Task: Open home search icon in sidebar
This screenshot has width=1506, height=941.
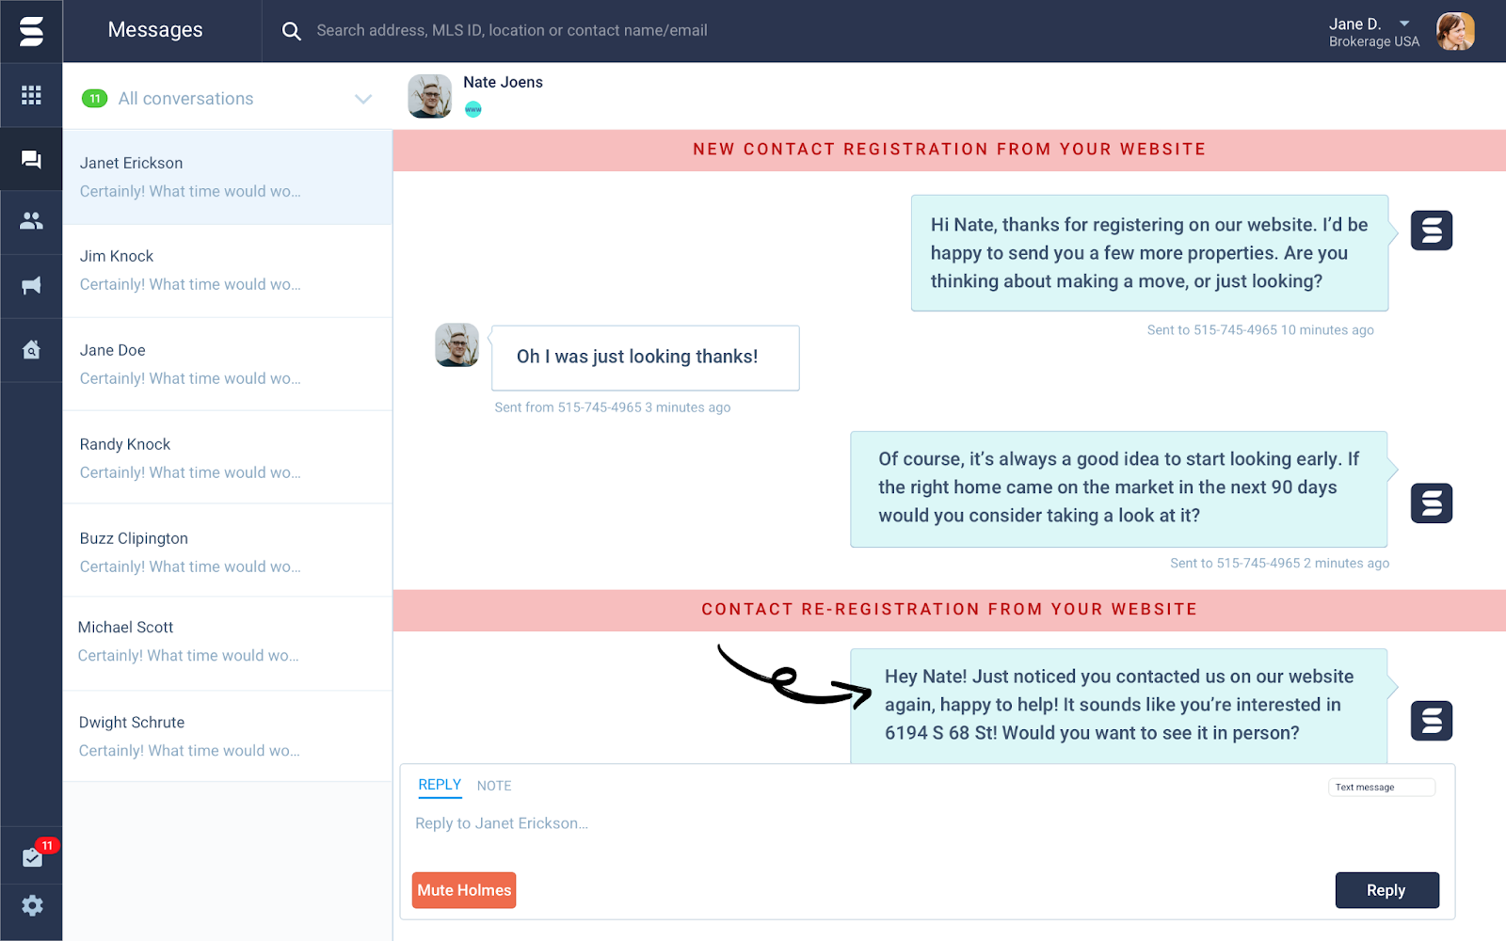Action: point(31,349)
